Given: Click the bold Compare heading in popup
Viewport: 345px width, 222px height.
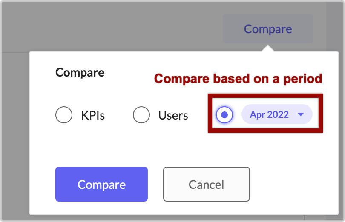Looking at the screenshot, I should coord(80,72).
